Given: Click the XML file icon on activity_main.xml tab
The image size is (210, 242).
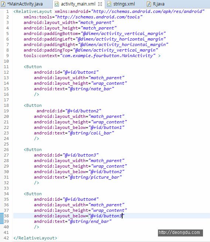Looking at the screenshot, I should 57,4.
